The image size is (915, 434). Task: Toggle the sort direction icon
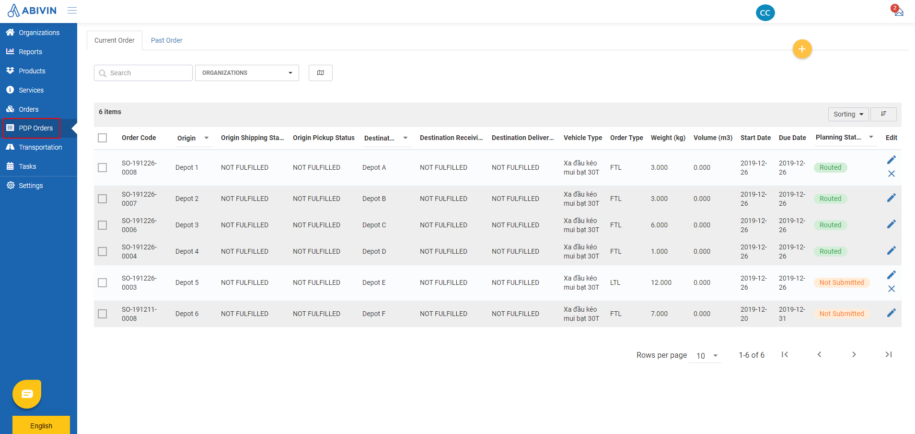pyautogui.click(x=883, y=114)
